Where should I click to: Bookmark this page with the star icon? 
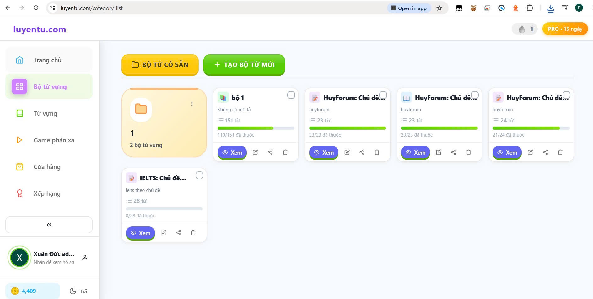[x=439, y=8]
